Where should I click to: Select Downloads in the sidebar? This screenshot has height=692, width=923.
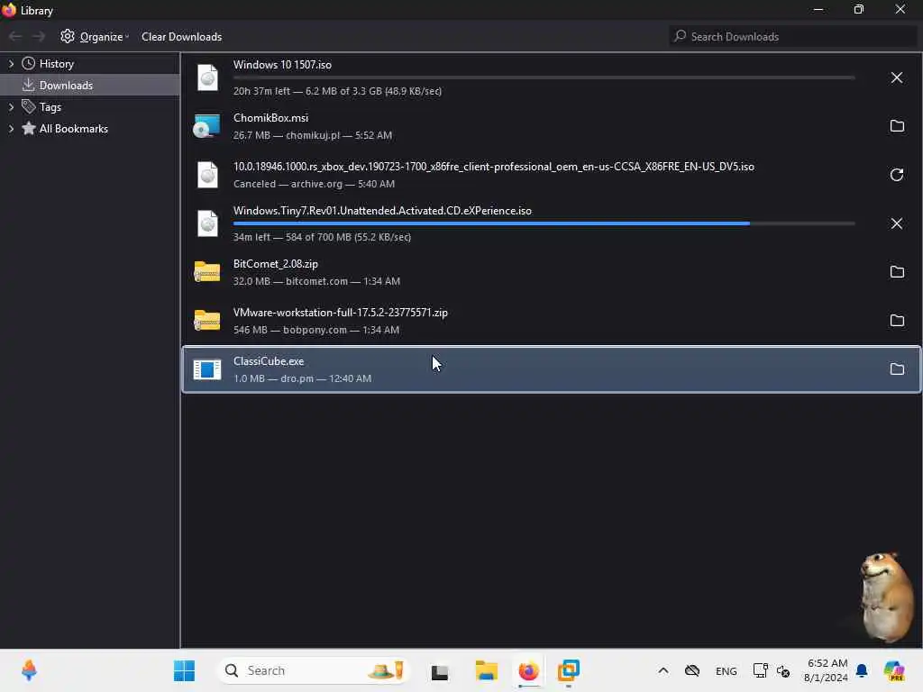[x=90, y=86]
